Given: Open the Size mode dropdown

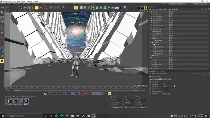Looking at the screenshot, I should coord(129,108).
